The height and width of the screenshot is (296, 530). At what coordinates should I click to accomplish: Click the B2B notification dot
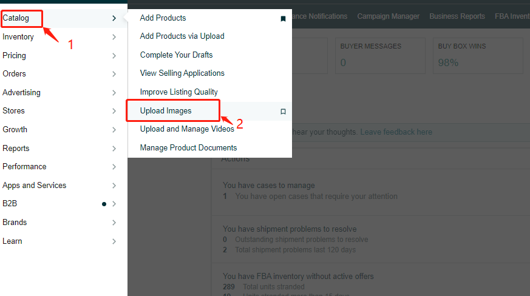(x=104, y=204)
